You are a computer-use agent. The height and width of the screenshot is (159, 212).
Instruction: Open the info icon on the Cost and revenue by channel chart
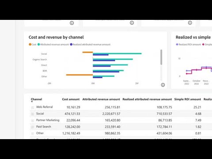click(163, 85)
